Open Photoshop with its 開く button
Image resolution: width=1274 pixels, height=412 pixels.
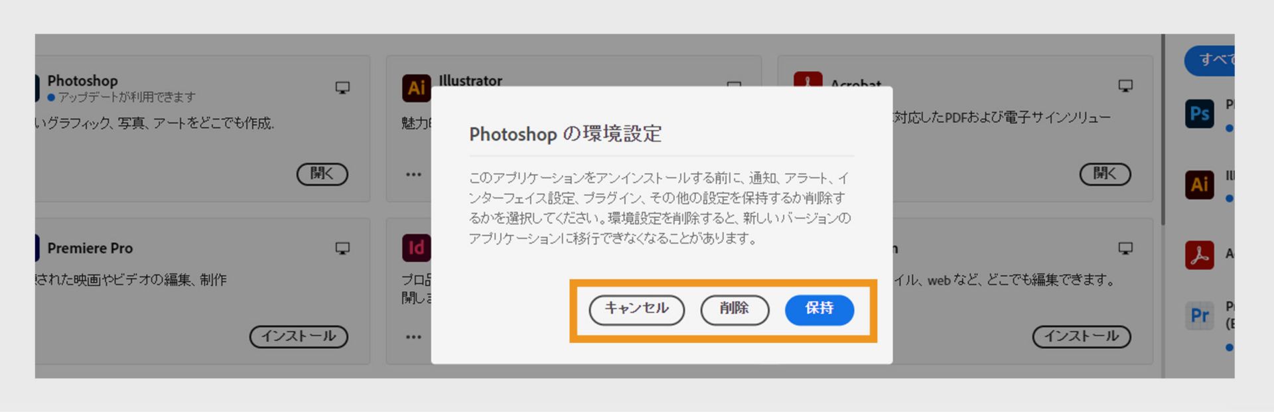pyautogui.click(x=322, y=174)
